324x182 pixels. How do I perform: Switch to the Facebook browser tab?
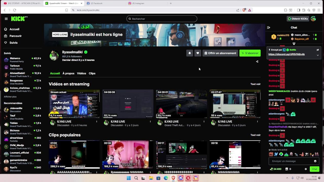[105, 3]
